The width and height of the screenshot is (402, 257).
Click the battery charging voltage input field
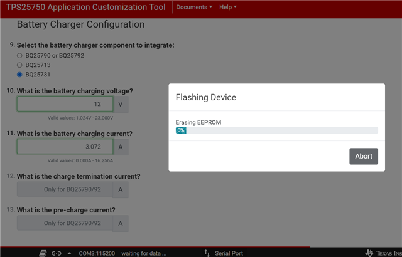click(x=65, y=104)
